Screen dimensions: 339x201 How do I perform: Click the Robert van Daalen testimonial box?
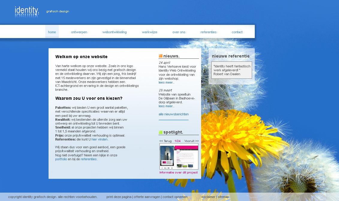pos(232,70)
